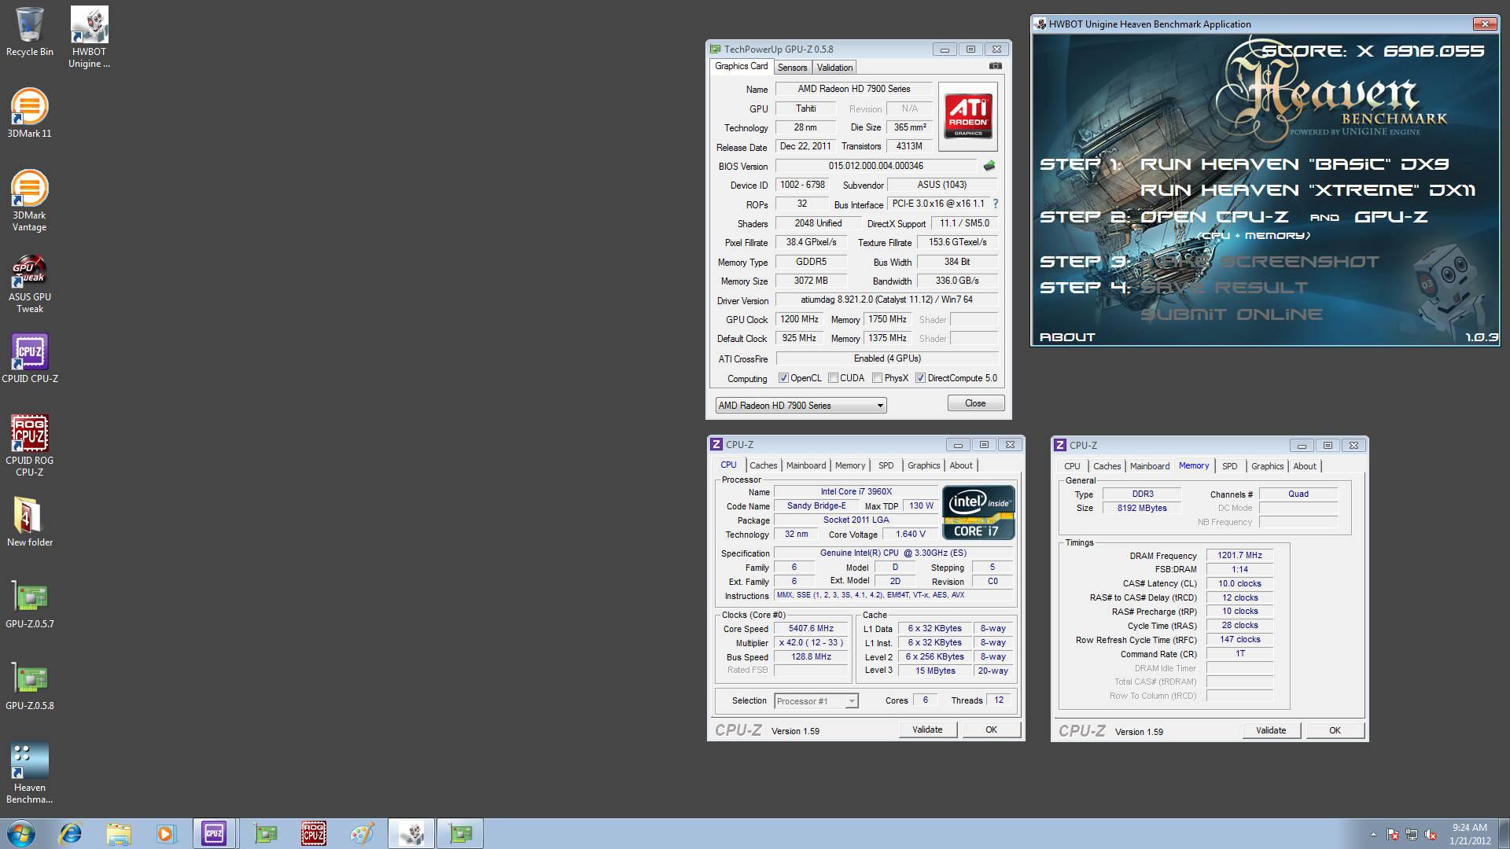The image size is (1510, 849).
Task: Click the volume muted tray icon
Action: pyautogui.click(x=1430, y=834)
